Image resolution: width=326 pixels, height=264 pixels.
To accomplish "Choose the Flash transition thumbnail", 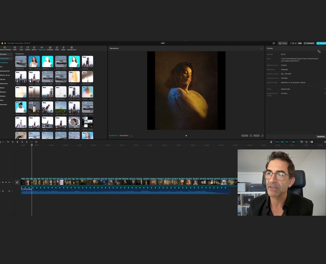I will pyautogui.click(x=74, y=62).
